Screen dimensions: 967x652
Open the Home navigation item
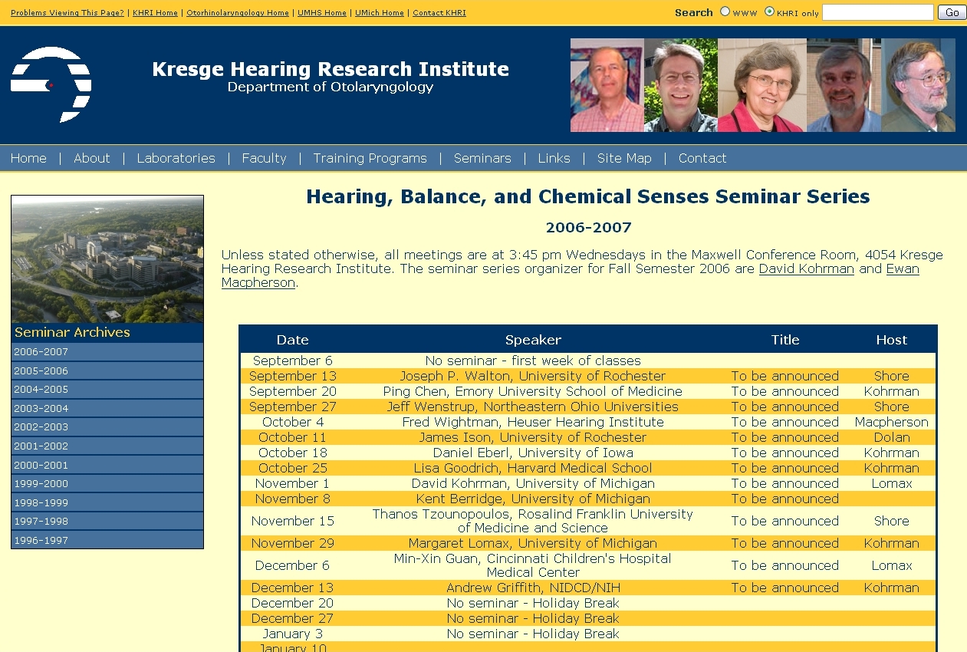(x=28, y=158)
